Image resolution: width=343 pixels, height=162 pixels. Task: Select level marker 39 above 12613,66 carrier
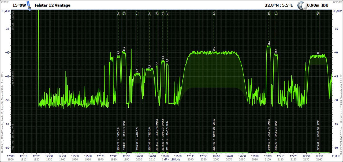[157, 13]
